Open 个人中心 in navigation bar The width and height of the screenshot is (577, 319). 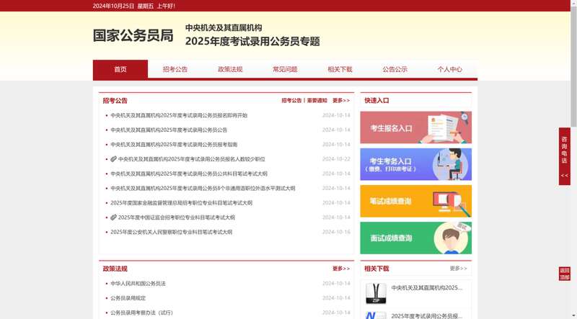[x=449, y=70]
